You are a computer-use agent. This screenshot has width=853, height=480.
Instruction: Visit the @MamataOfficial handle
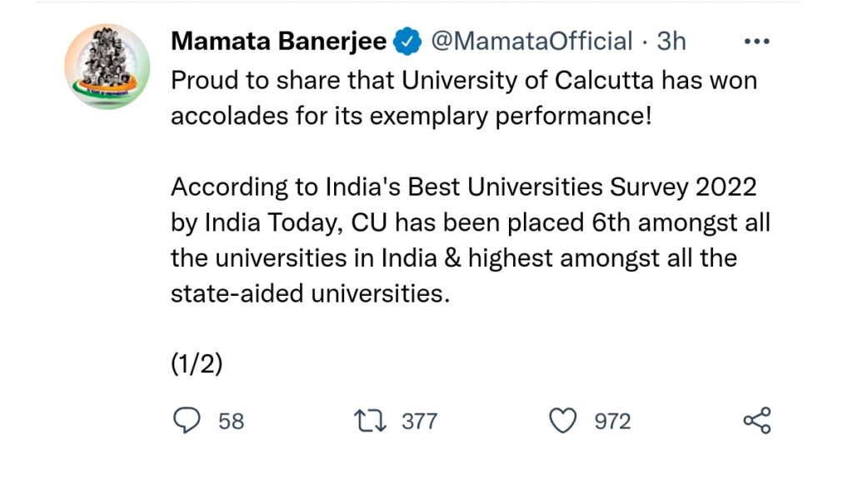tap(531, 42)
